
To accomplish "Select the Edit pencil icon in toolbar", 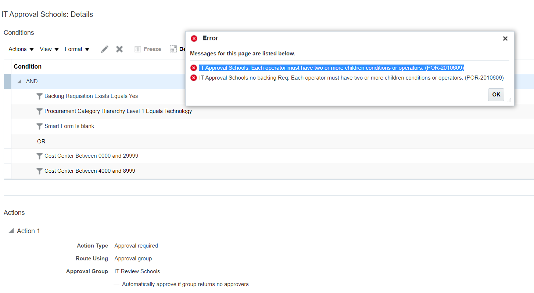I will [x=105, y=49].
